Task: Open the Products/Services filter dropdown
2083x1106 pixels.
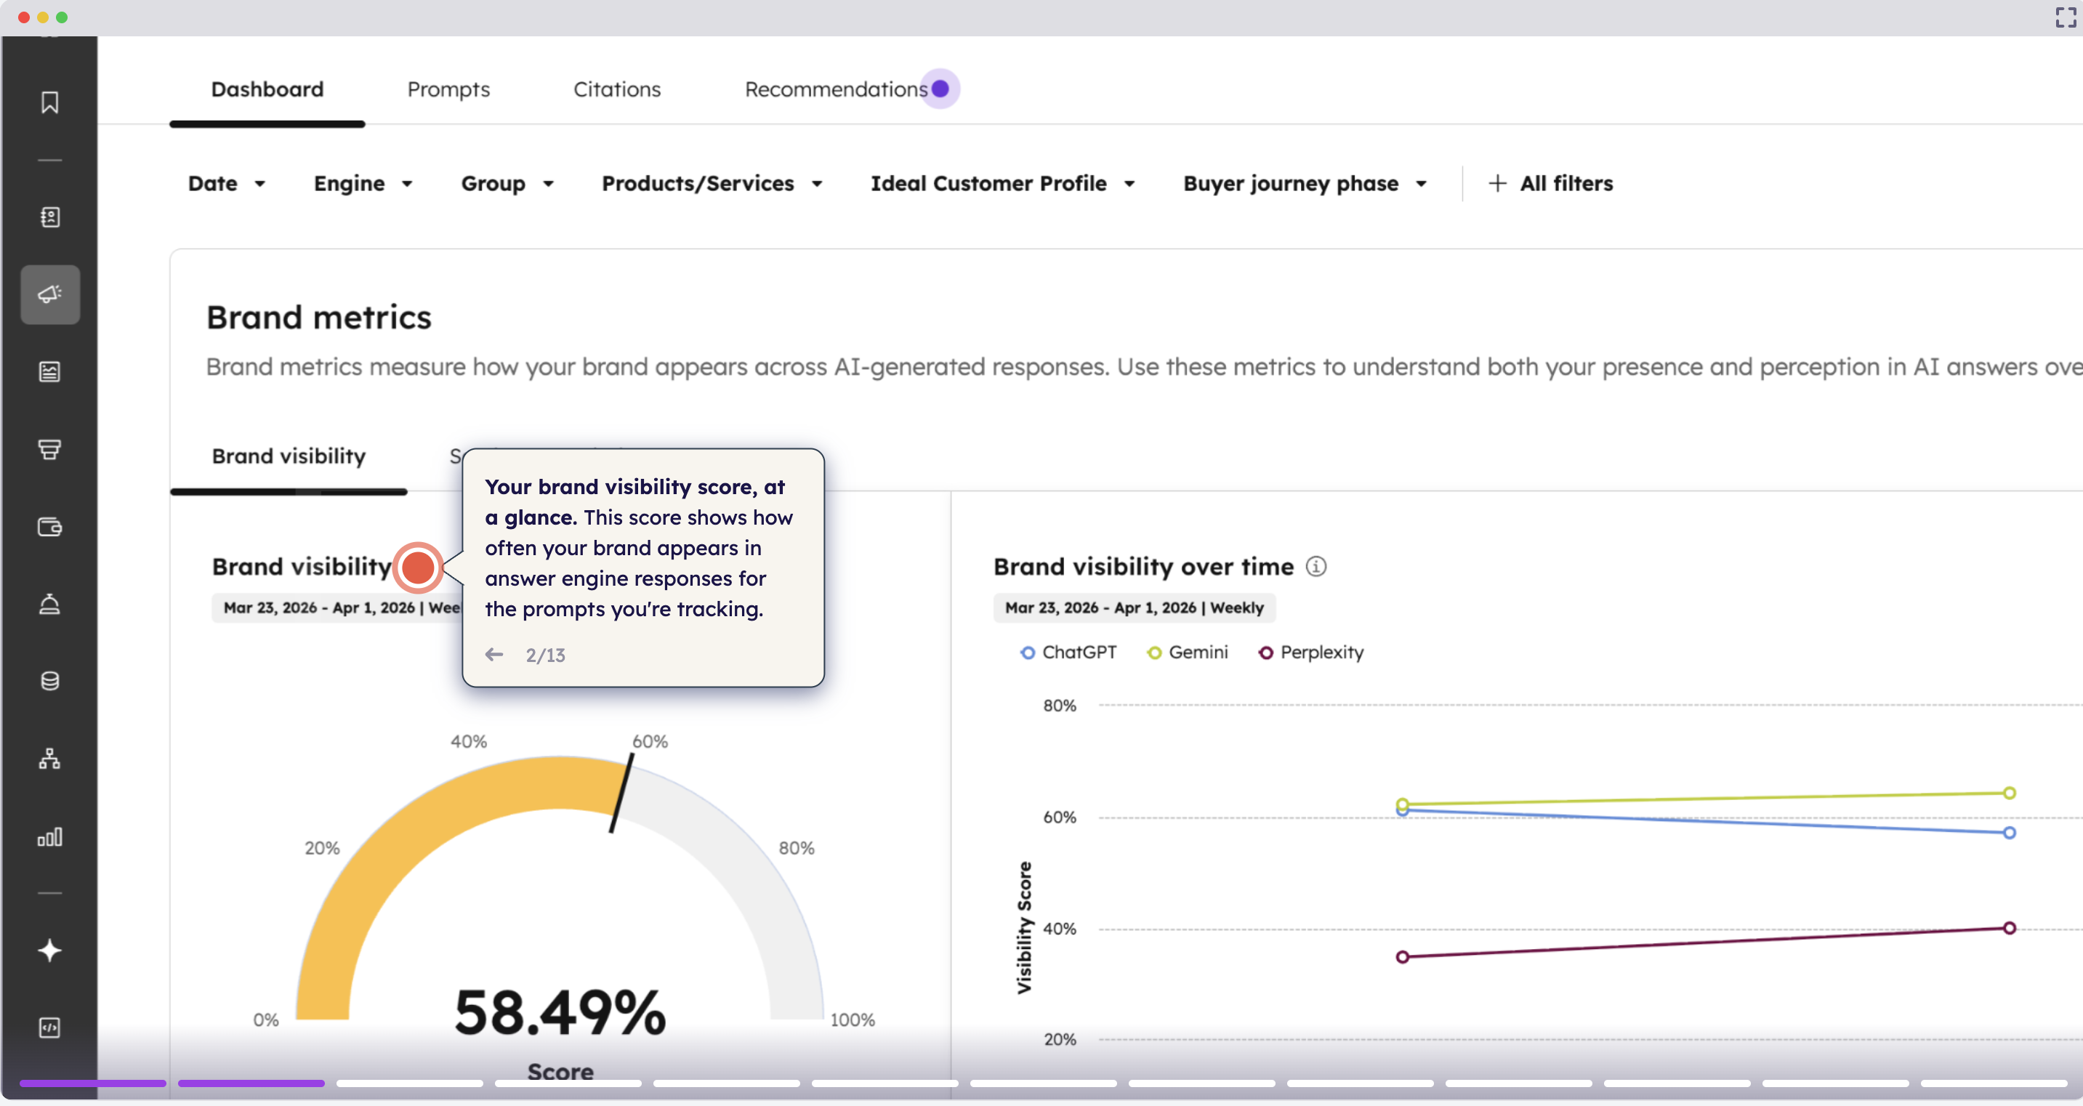Action: [712, 184]
